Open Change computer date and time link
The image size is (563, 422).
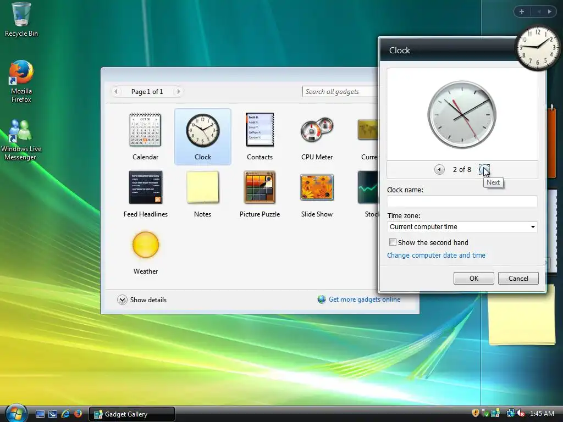[436, 255]
